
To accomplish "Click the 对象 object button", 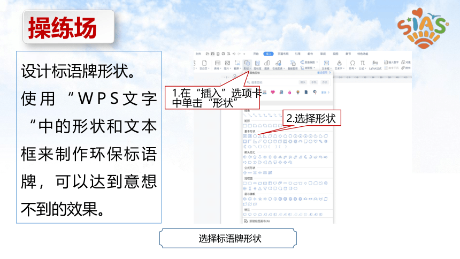I will point(406,62).
